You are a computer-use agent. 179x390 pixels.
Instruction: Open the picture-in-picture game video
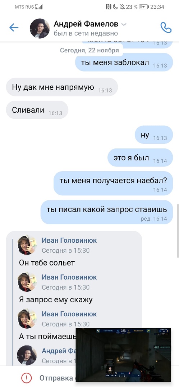[x=123, y=355]
